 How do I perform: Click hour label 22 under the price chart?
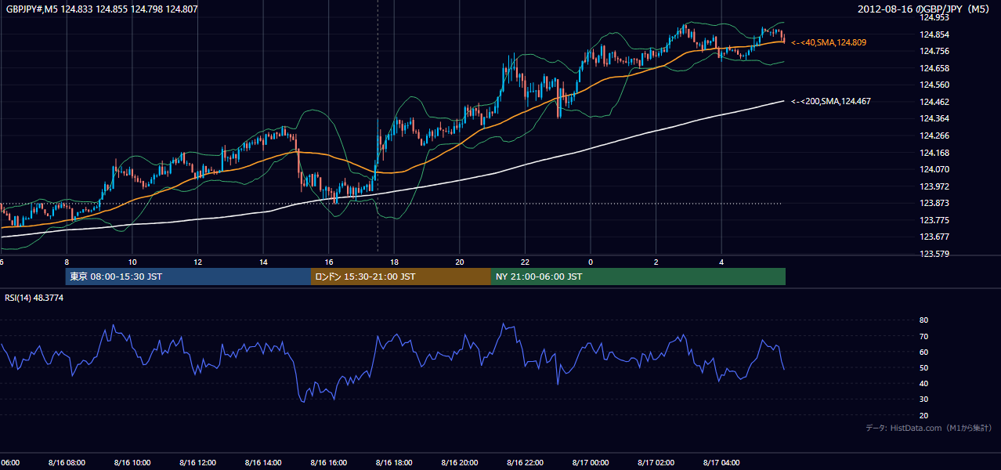point(525,262)
